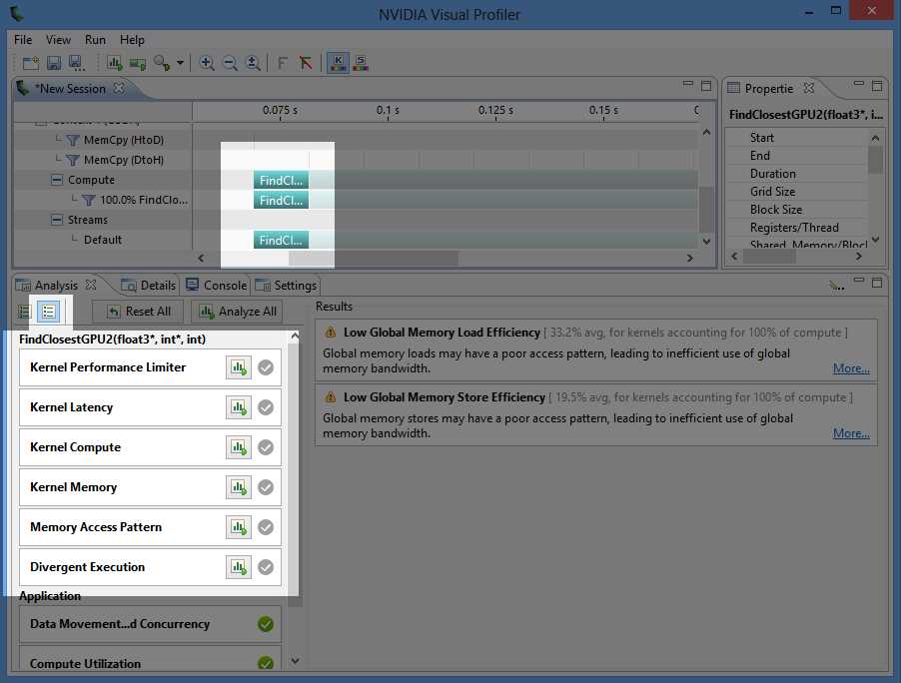
Task: Click the configure metrics and events icon
Action: click(x=162, y=63)
